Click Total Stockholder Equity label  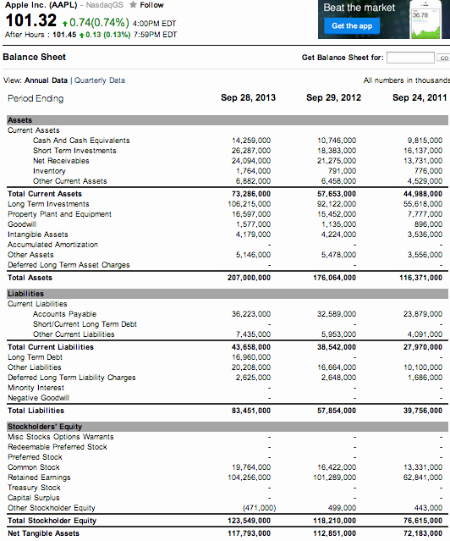(x=52, y=521)
